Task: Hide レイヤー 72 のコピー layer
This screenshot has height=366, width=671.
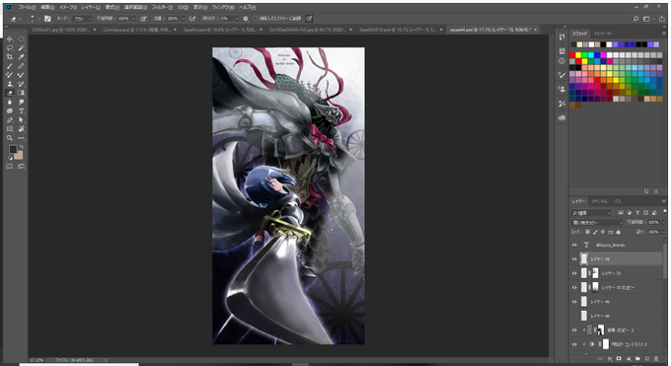Action: tap(574, 287)
